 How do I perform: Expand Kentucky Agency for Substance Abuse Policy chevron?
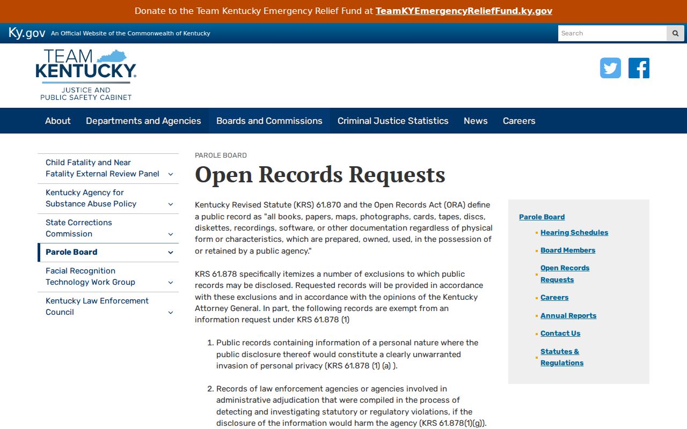pos(171,204)
